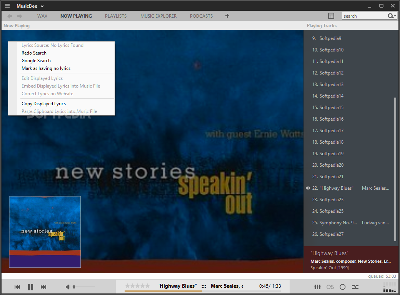Click the Now Playing panel header
Viewport: 400px width, 295px height.
(17, 26)
